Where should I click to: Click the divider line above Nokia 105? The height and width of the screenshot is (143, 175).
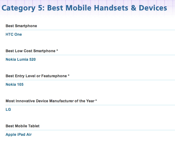90,80
